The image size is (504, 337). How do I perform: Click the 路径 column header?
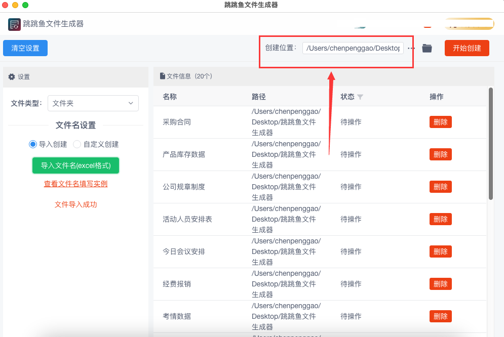258,97
